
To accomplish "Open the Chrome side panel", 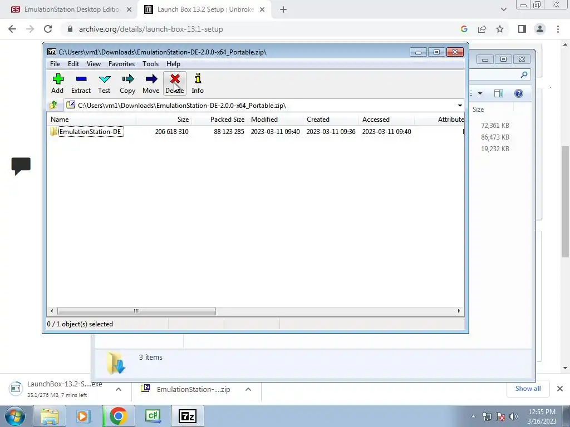I will [522, 29].
